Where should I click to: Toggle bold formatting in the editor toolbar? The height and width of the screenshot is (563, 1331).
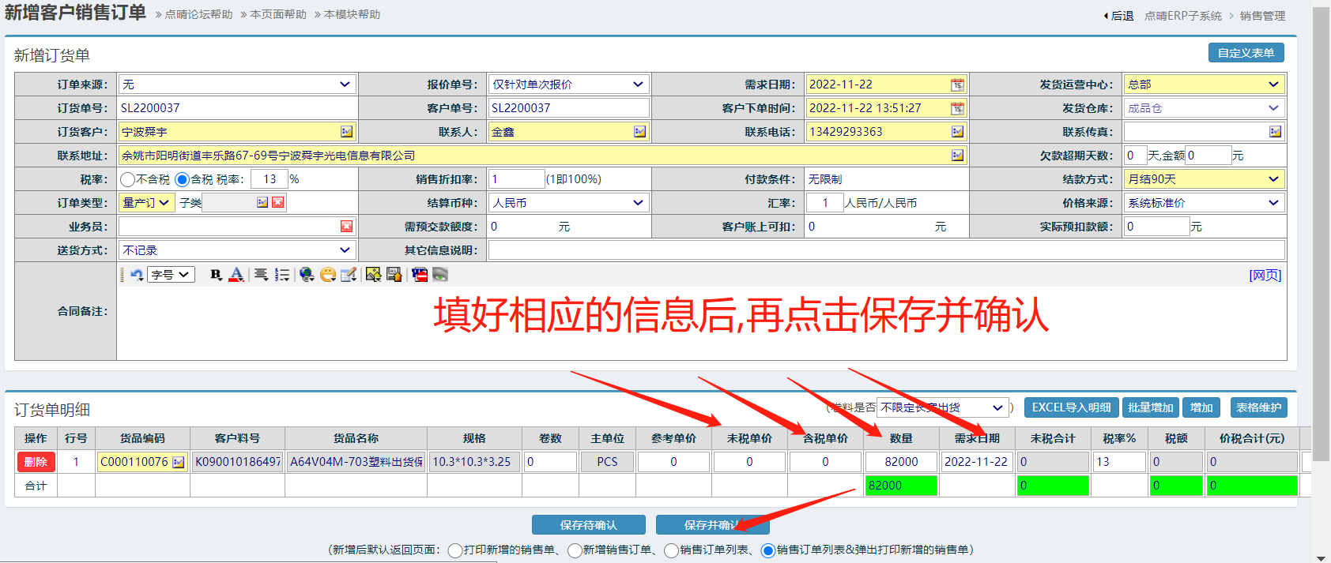215,275
